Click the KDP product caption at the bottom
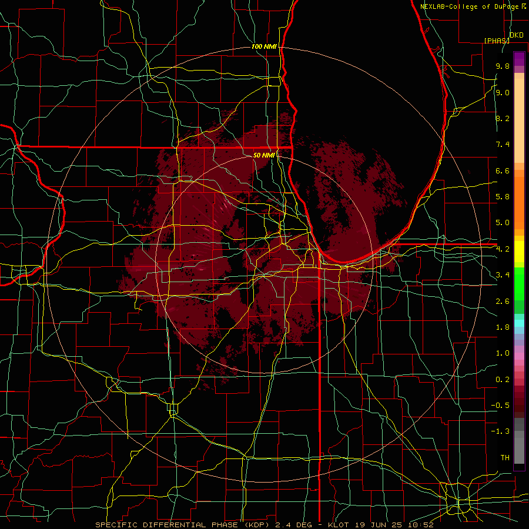Viewport: 529px width, 529px height. [x=264, y=525]
